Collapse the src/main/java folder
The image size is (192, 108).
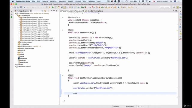point(17,16)
